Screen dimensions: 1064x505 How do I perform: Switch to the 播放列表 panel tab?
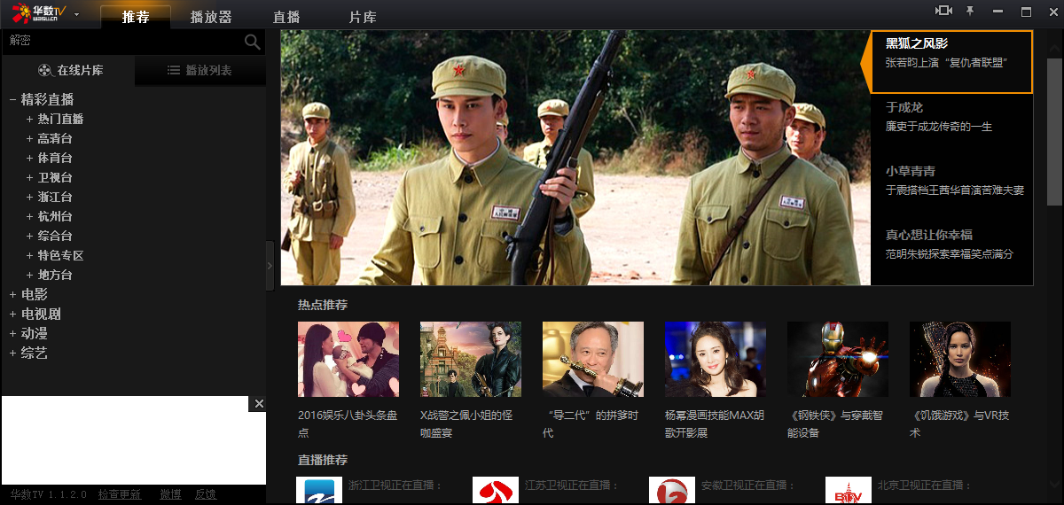click(x=199, y=70)
